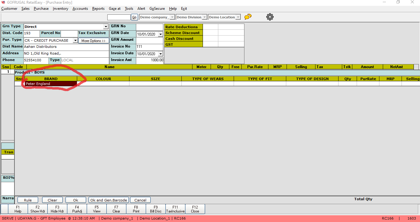
Task: Click the TYPE OF DESIGN column header
Action: click(x=312, y=79)
